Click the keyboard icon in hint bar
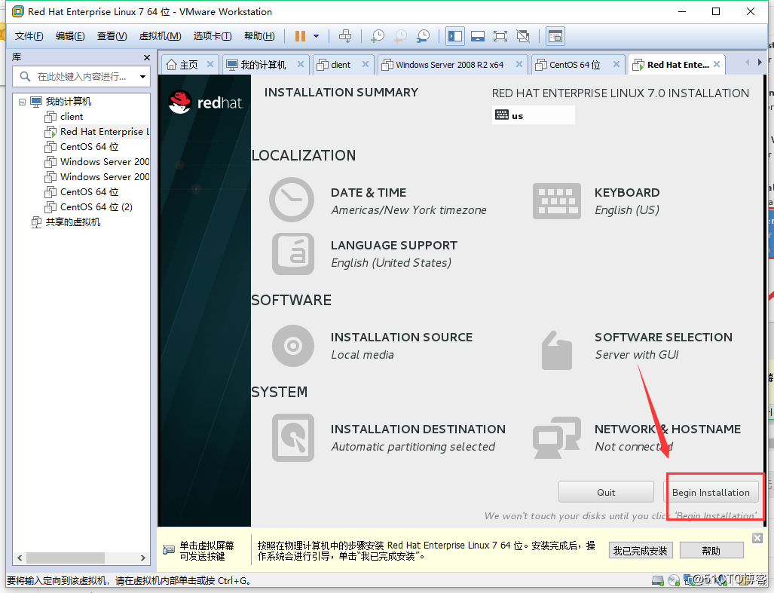Viewport: 774px width, 593px height. (x=168, y=549)
